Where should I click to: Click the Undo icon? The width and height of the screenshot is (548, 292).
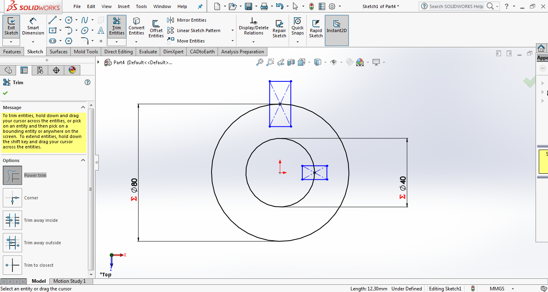280,6
